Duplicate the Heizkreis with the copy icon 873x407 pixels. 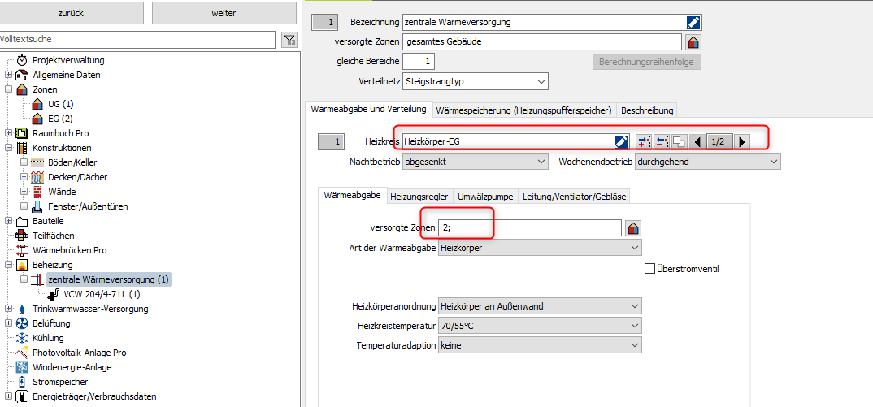click(x=680, y=142)
